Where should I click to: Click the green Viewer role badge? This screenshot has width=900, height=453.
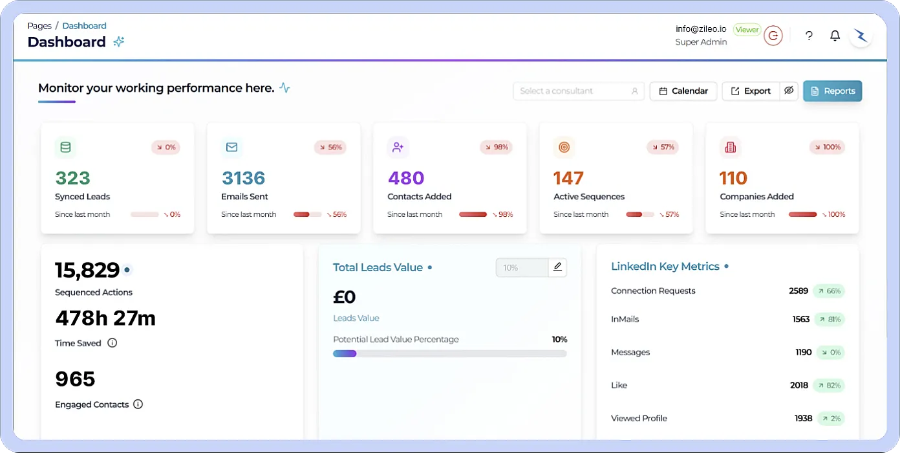click(x=747, y=30)
